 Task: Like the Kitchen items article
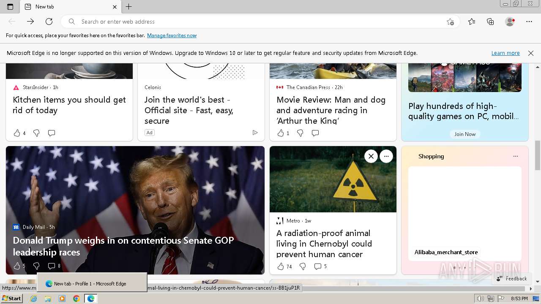[x=17, y=133]
